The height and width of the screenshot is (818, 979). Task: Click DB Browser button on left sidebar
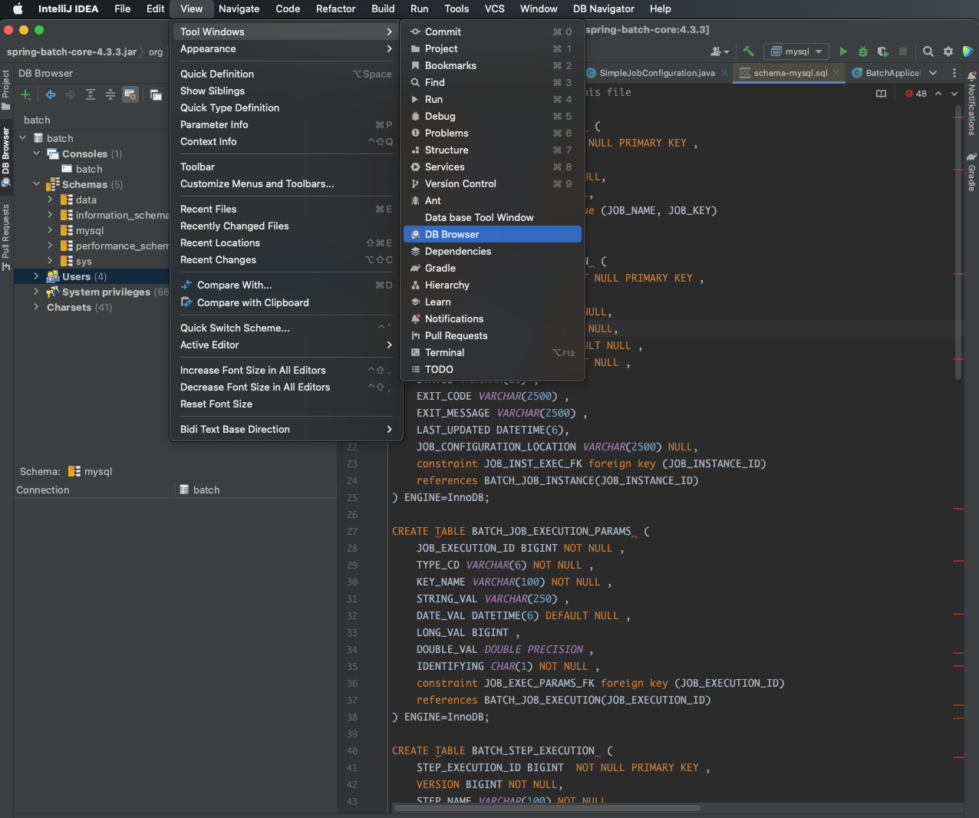point(6,157)
